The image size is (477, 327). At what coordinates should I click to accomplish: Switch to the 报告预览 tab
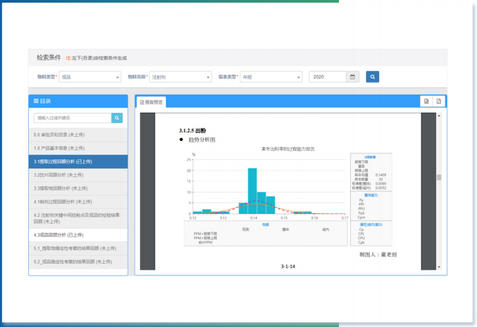pyautogui.click(x=152, y=102)
